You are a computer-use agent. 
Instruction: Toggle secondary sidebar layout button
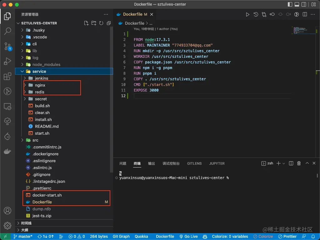click(304, 4)
